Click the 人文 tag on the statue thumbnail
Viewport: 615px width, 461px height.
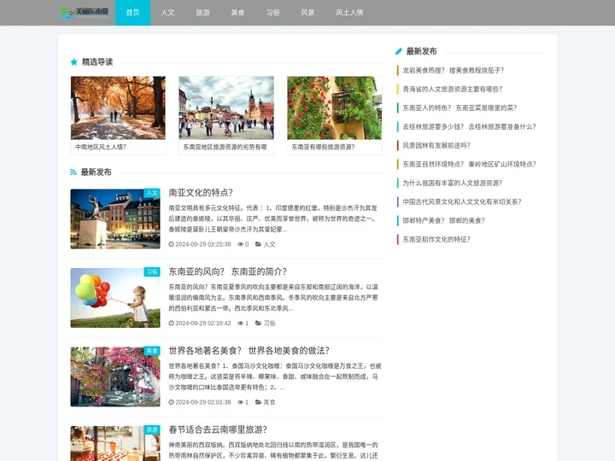pyautogui.click(x=152, y=193)
